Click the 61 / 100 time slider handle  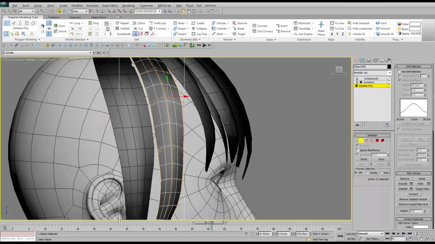[x=209, y=222]
